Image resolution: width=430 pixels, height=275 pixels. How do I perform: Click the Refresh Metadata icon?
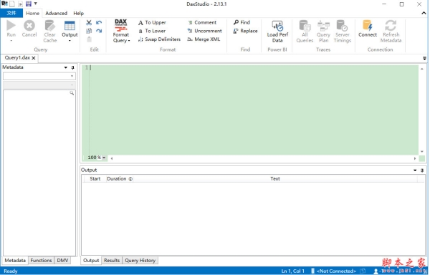[x=391, y=26]
